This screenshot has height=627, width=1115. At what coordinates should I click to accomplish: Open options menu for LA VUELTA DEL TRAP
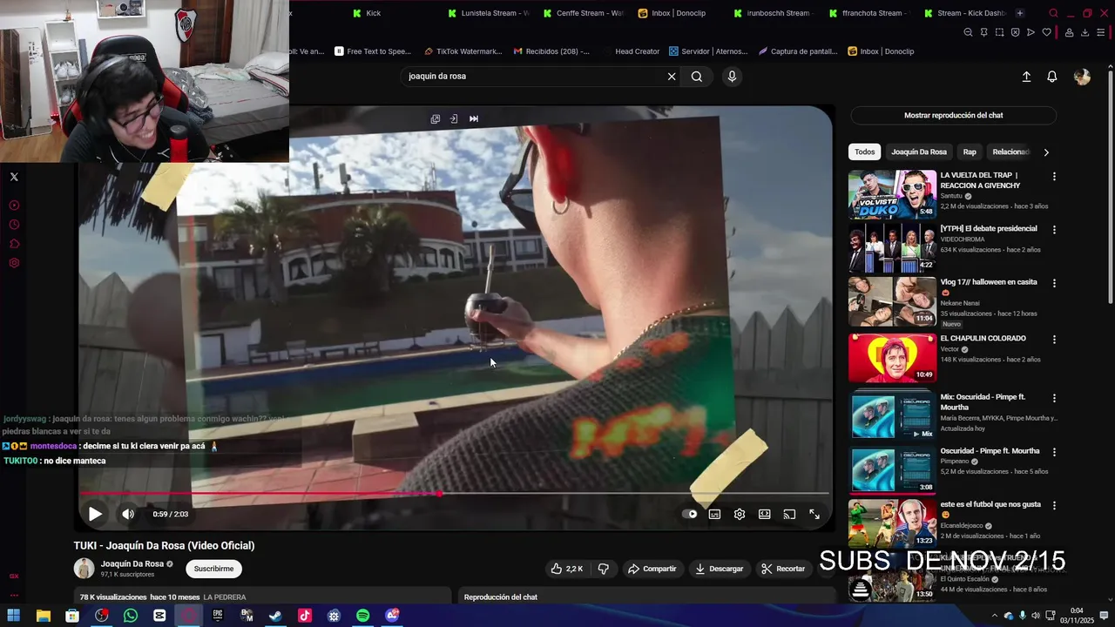[x=1054, y=176]
